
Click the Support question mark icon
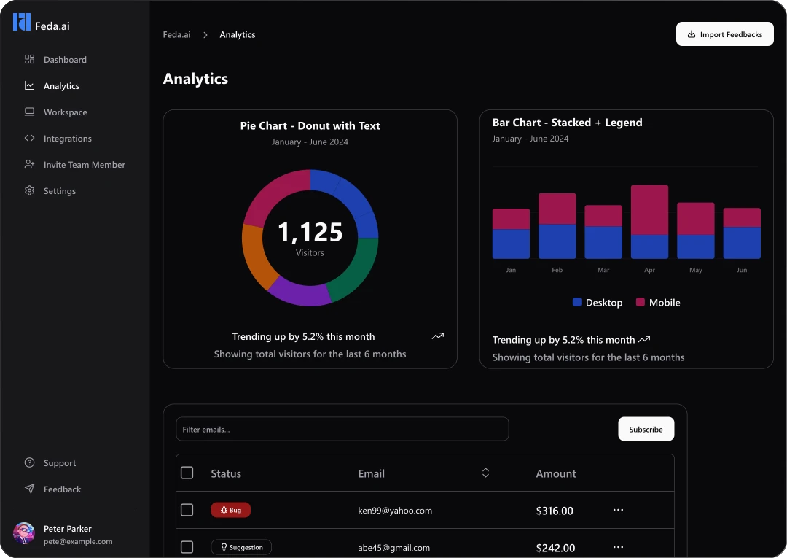pos(30,462)
